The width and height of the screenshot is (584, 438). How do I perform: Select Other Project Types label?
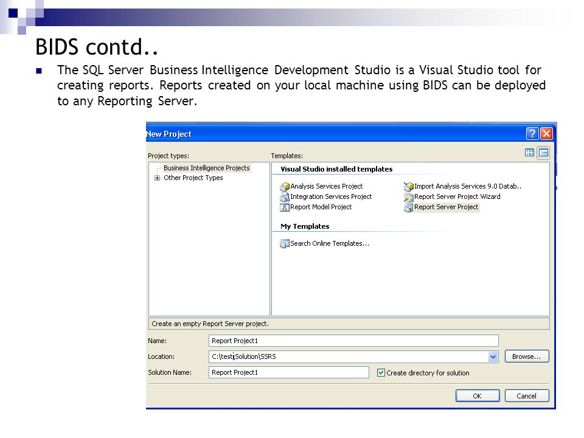193,178
